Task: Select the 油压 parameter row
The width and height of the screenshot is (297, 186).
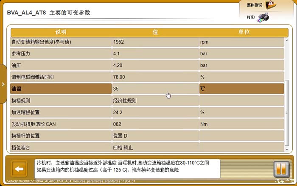Action: coord(61,65)
